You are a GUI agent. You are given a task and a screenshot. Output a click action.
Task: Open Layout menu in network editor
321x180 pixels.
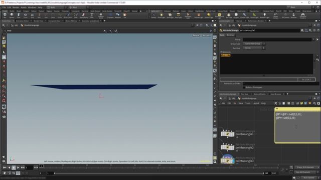pyautogui.click(x=255, y=103)
